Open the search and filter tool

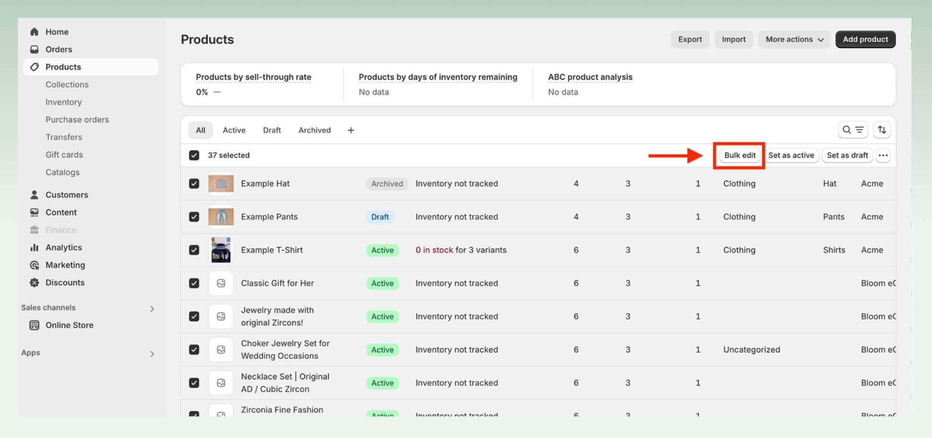[853, 130]
